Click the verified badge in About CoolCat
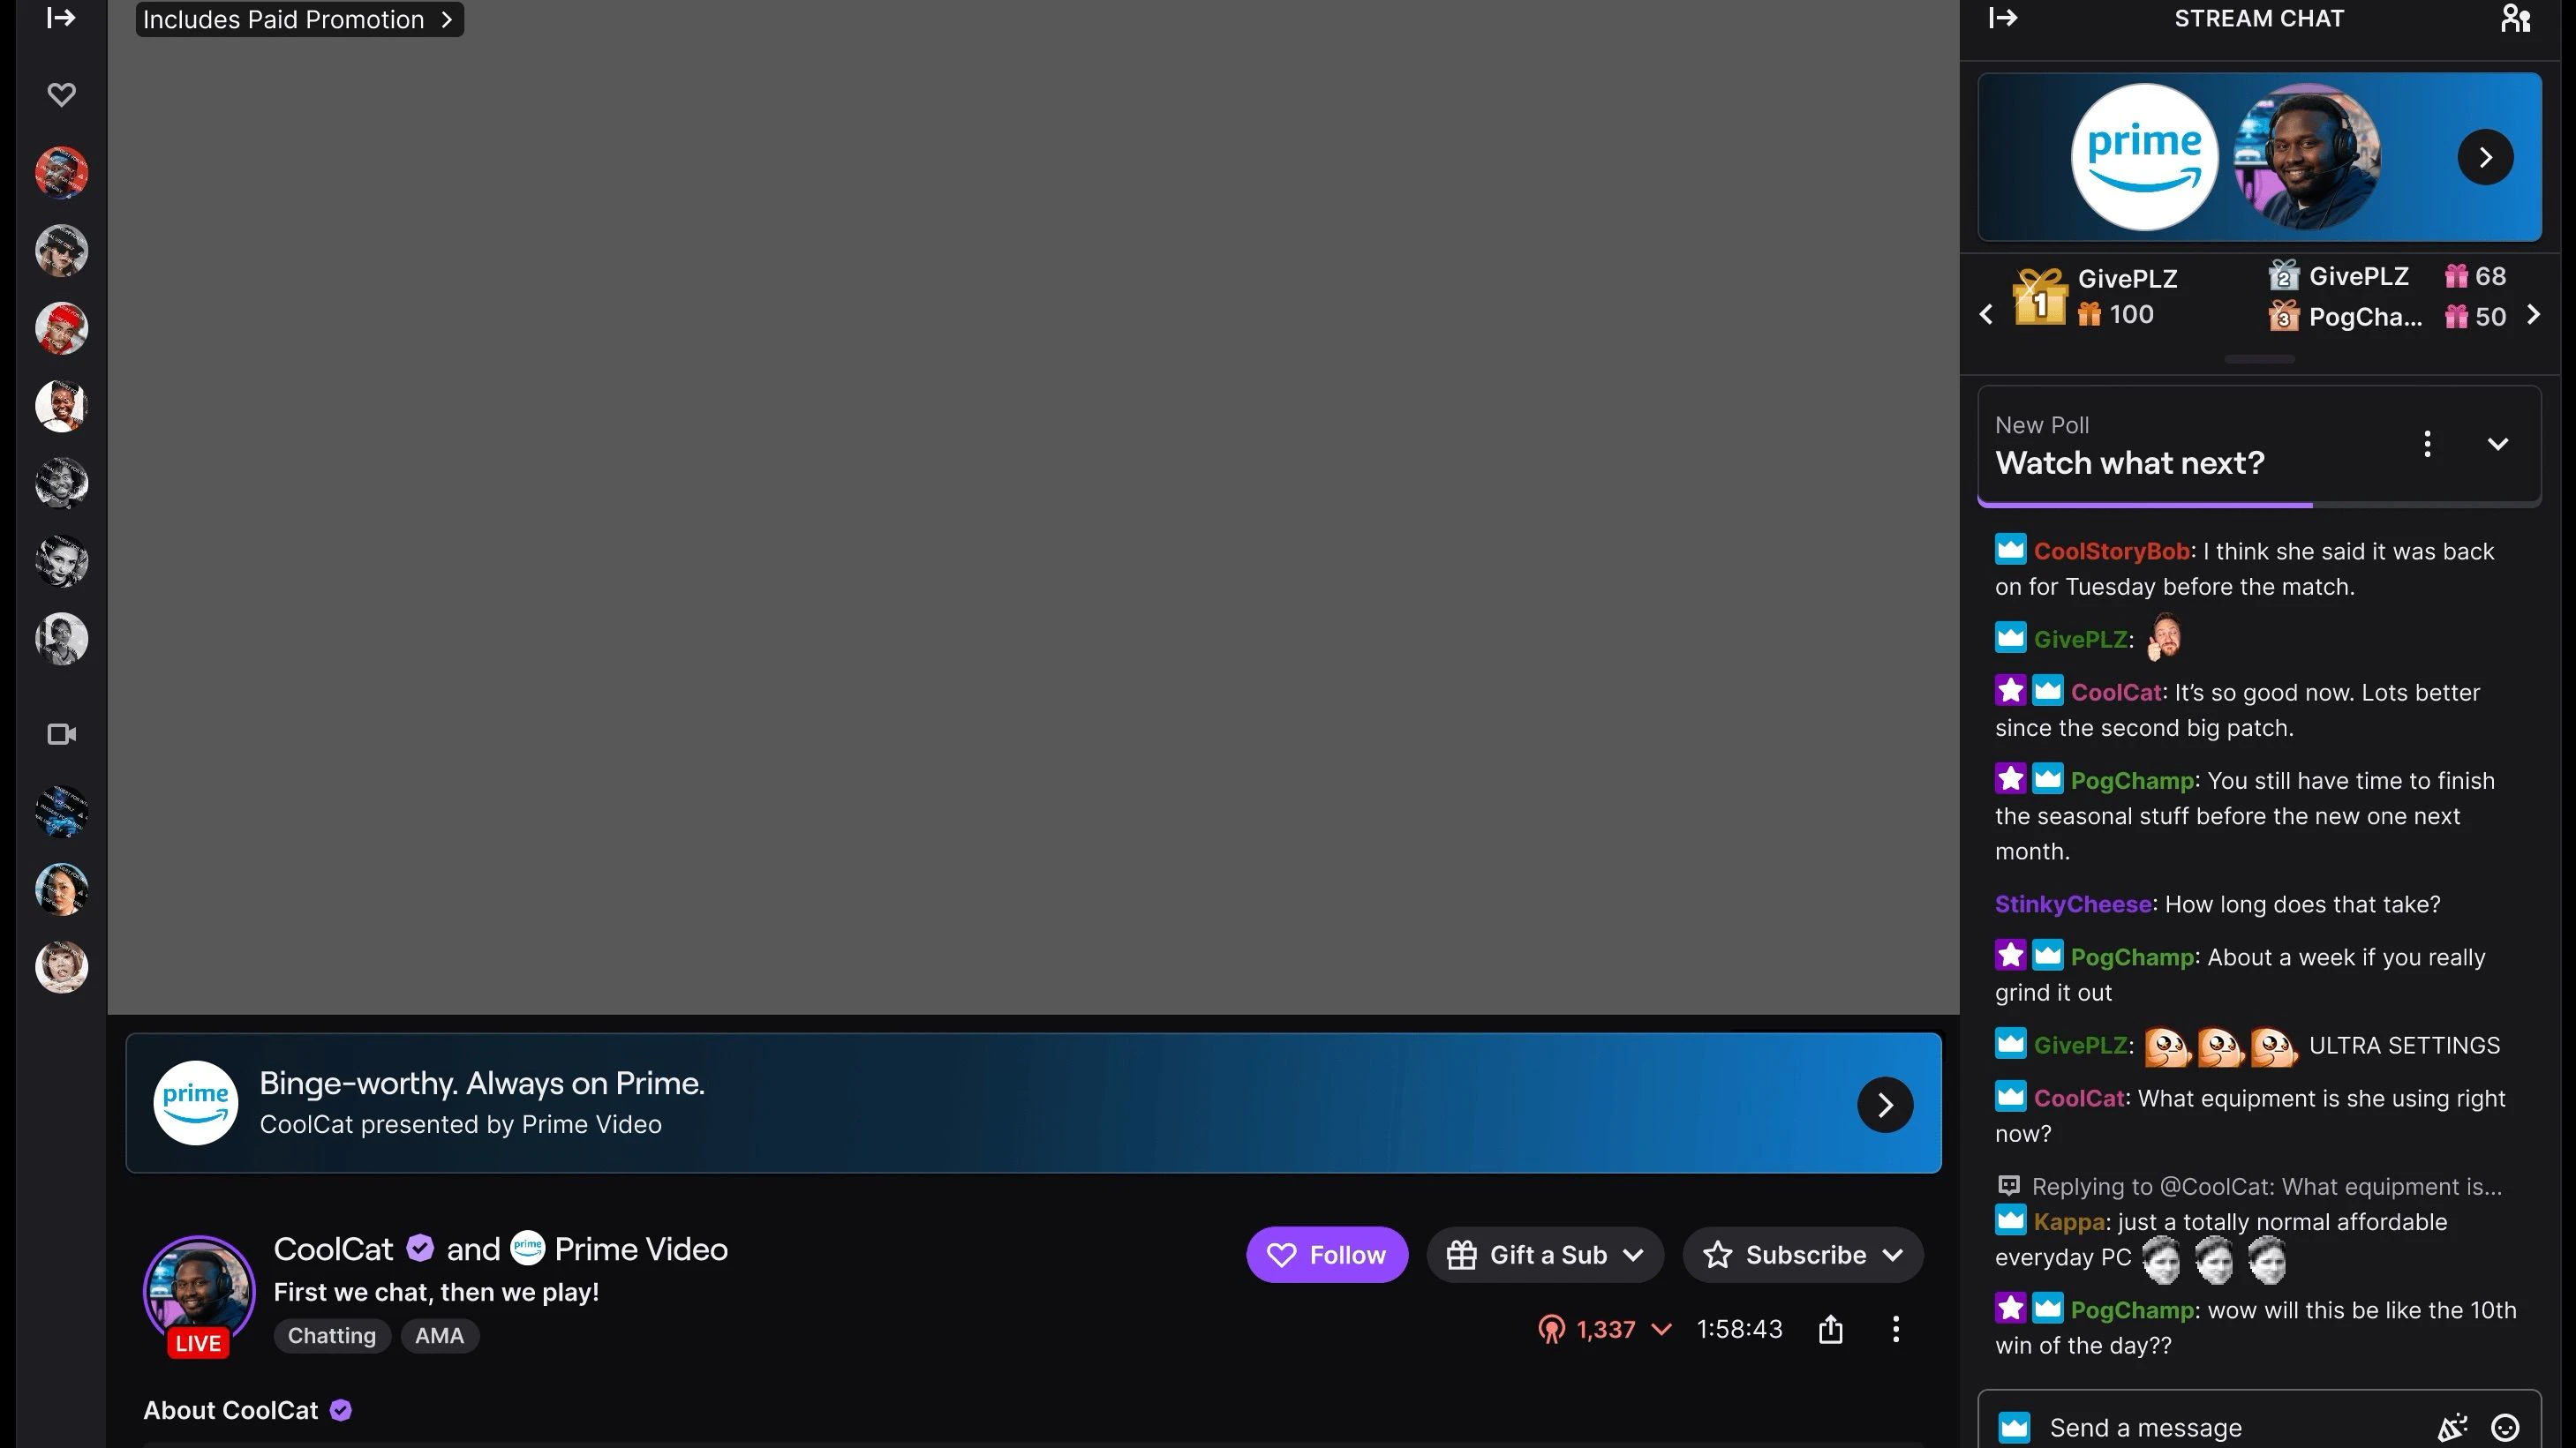2576x1448 pixels. coord(341,1410)
